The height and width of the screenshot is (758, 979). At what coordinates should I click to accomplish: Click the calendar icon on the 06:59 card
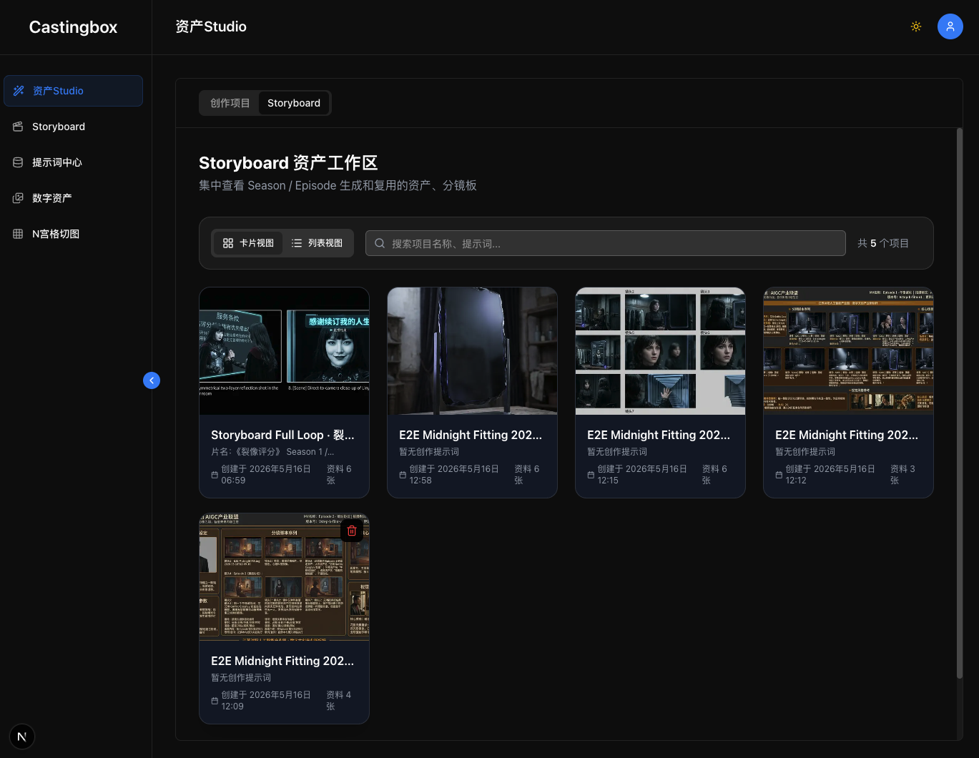point(215,475)
